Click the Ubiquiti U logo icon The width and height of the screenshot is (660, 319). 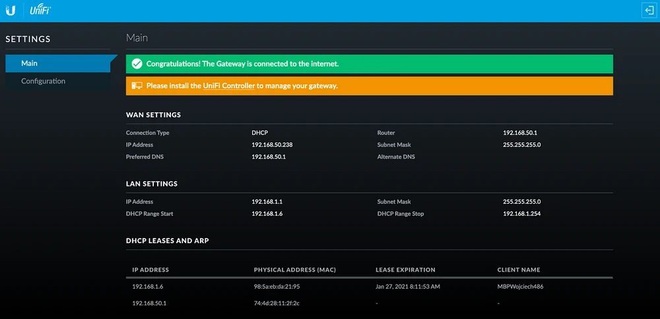click(x=11, y=11)
